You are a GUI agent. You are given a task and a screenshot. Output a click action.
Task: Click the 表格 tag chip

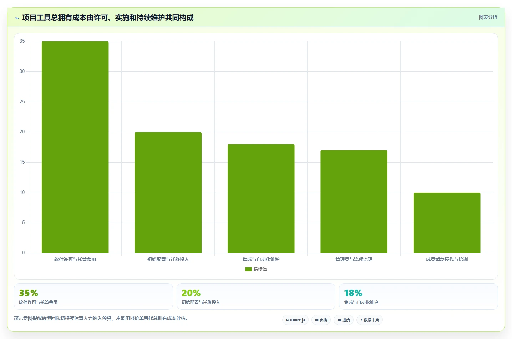point(321,320)
